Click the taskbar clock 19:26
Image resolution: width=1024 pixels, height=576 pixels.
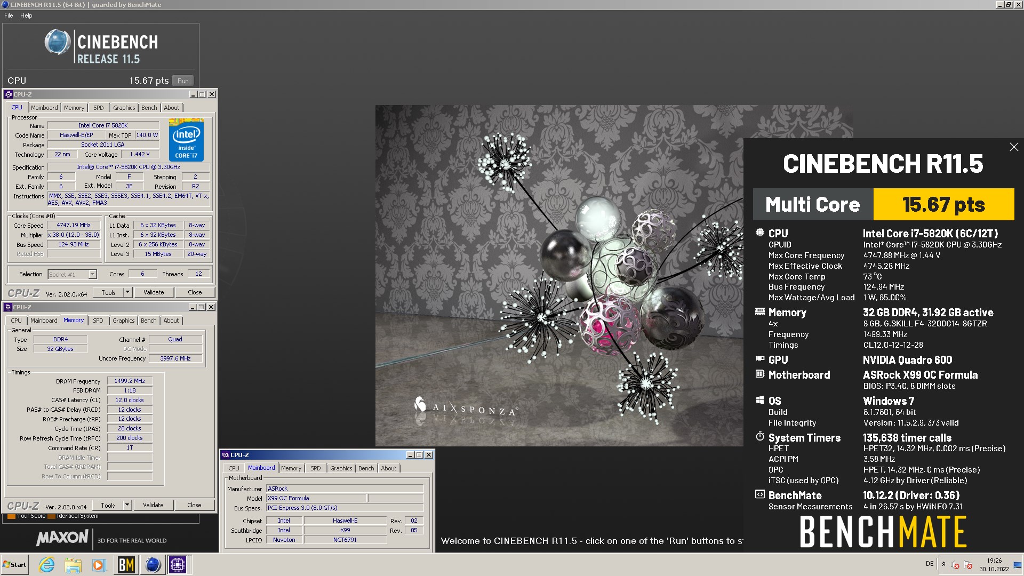994,561
